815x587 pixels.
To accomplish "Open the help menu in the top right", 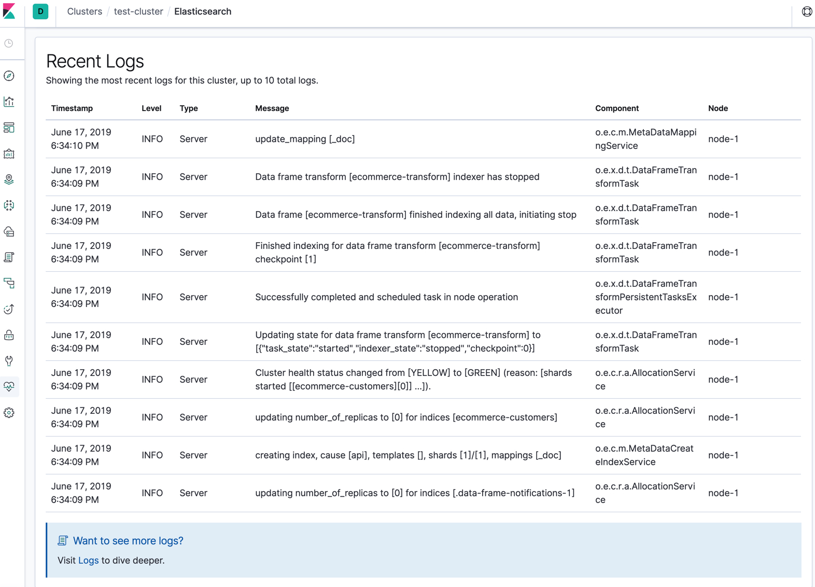I will click(x=807, y=11).
